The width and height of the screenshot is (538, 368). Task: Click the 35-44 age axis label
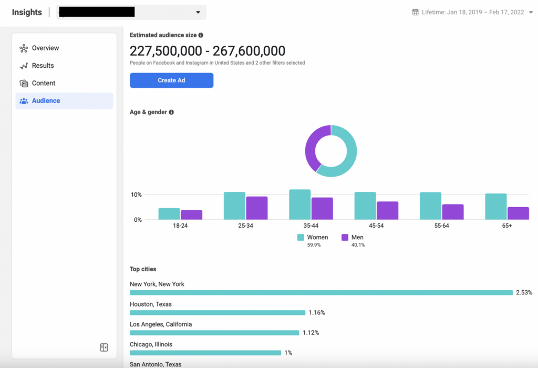[311, 226]
